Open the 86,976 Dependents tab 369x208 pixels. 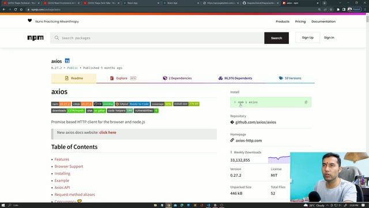pos(235,78)
